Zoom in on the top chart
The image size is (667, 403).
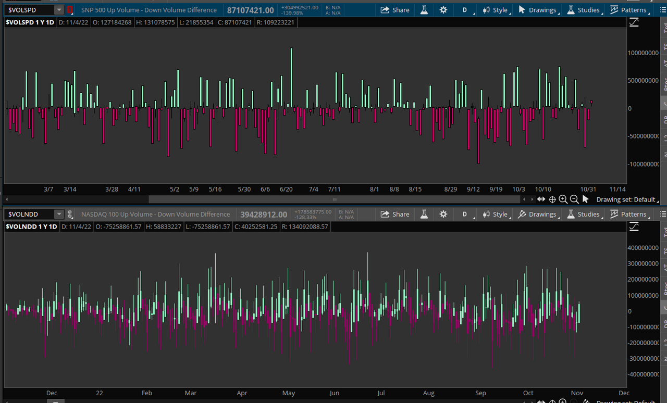[563, 199]
